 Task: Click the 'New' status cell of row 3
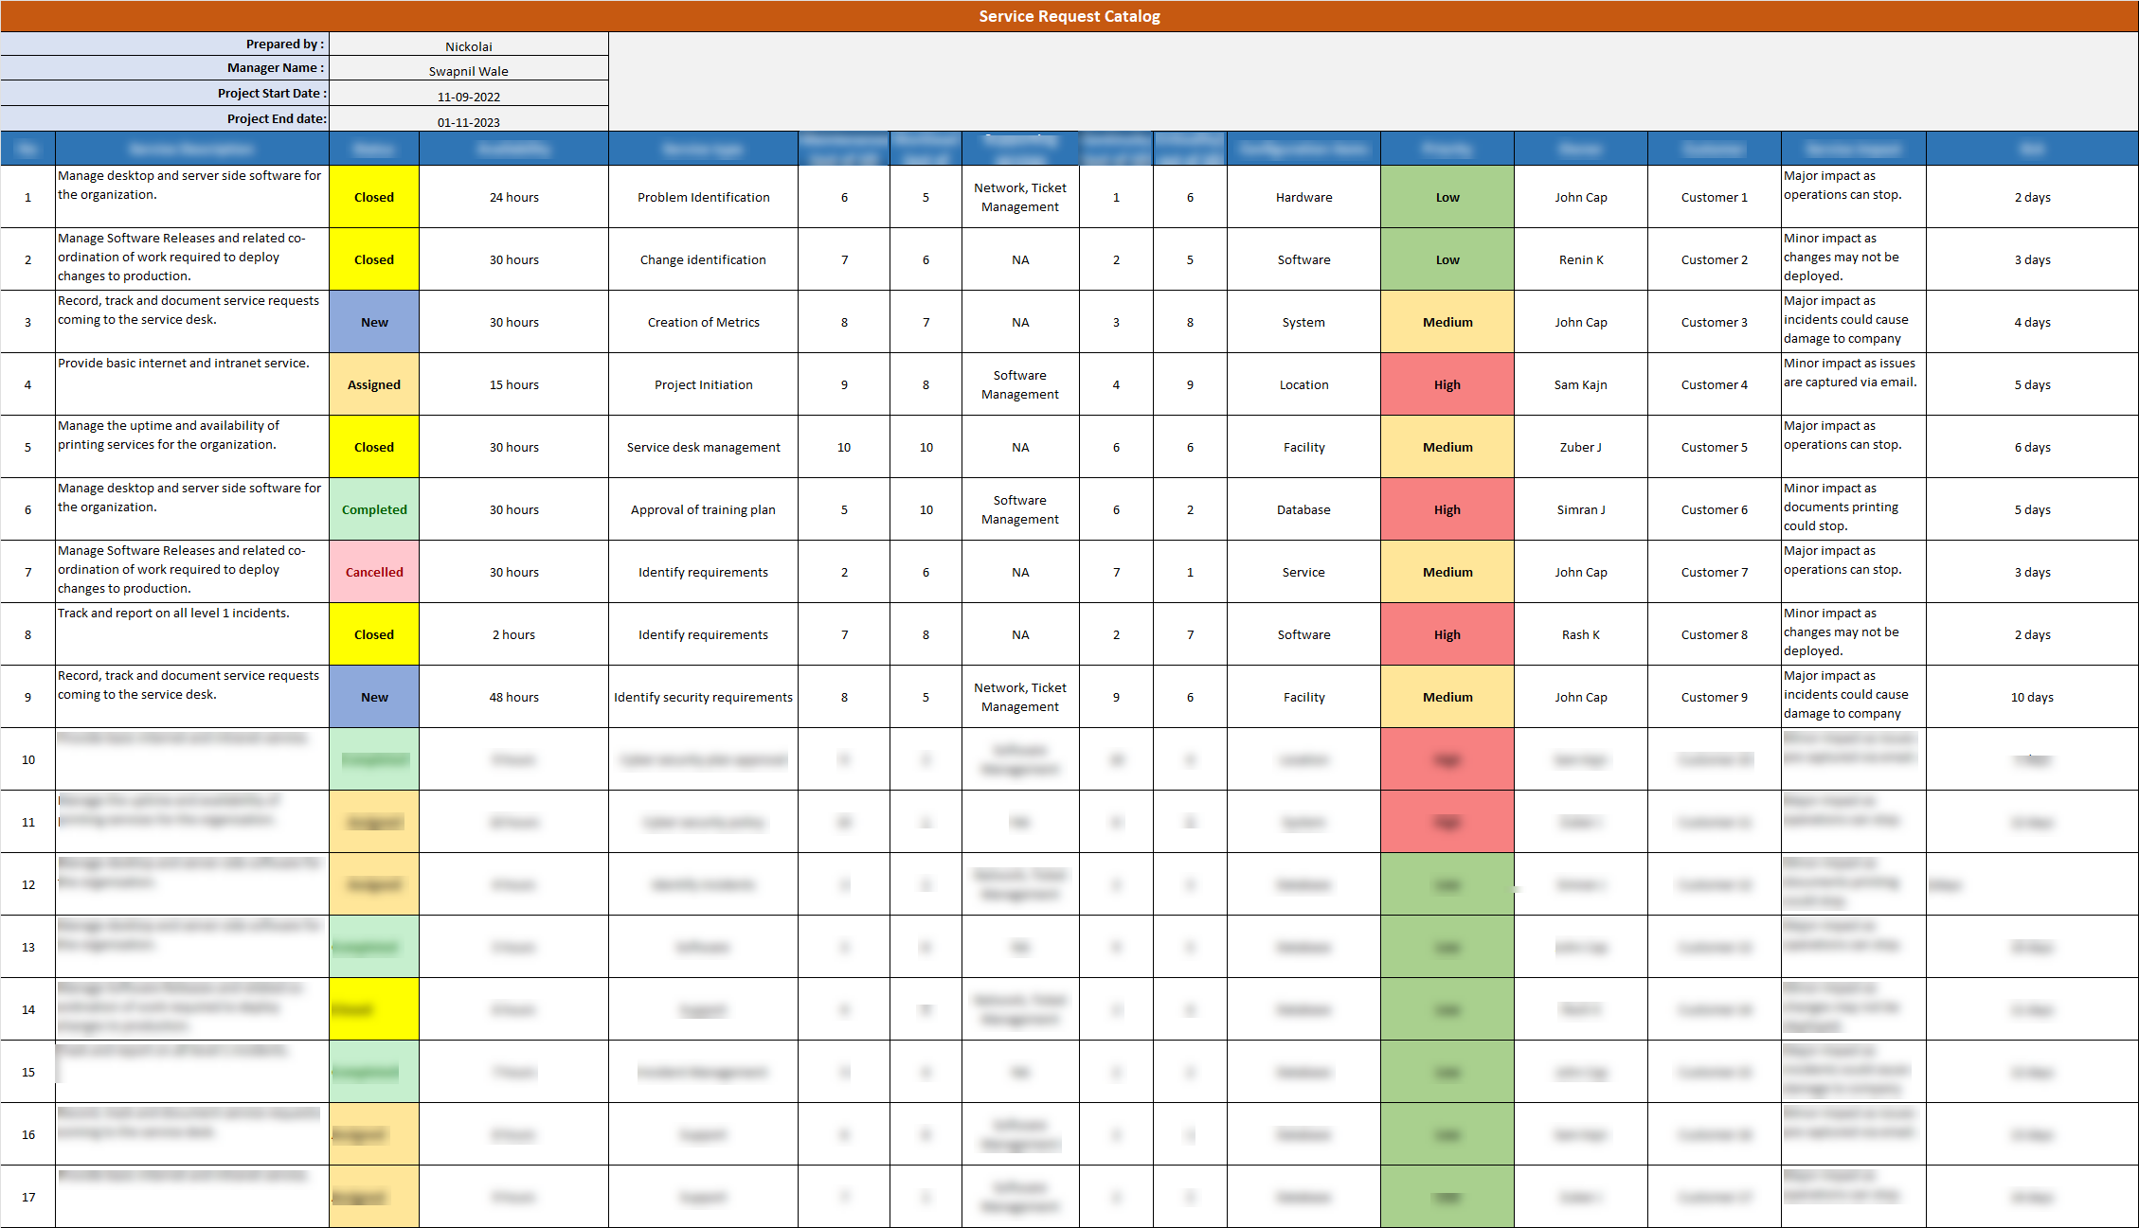[373, 322]
